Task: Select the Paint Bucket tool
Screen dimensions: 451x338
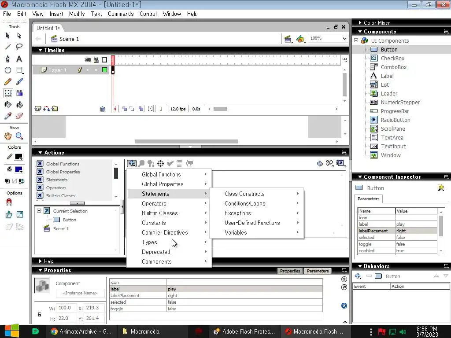Action: click(19, 105)
